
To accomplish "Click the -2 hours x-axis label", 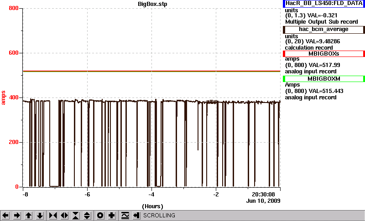I will pyautogui.click(x=216, y=195).
